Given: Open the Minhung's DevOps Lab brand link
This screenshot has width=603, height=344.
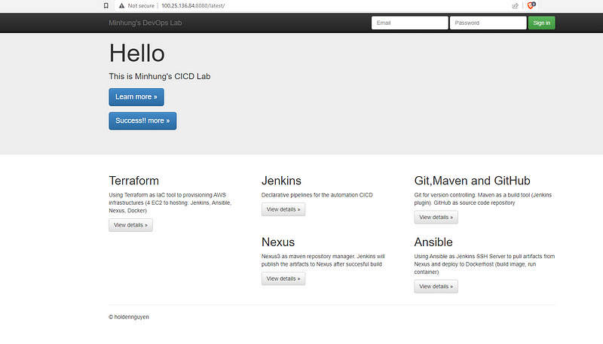Looking at the screenshot, I should 145,23.
